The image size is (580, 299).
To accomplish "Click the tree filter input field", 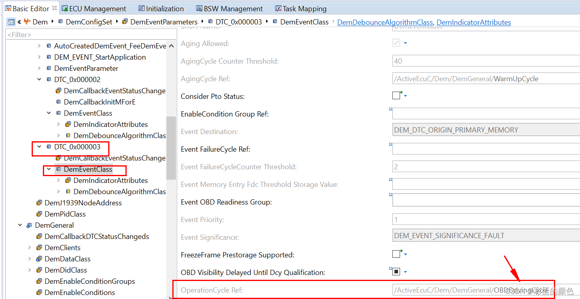I will (90, 35).
